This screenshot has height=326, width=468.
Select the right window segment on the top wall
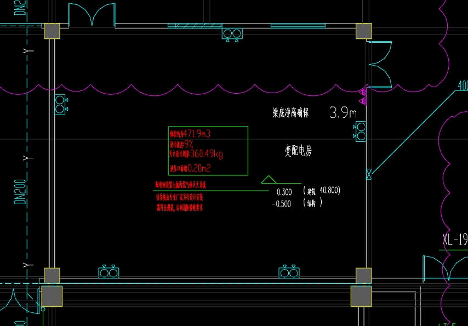tap(298, 26)
